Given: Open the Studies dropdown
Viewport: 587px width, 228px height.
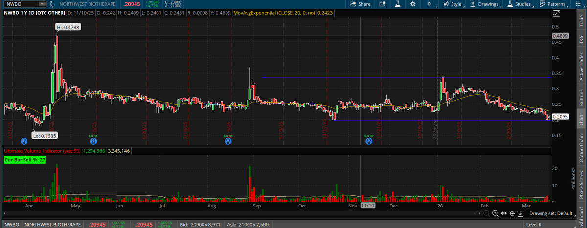Looking at the screenshot, I should click(519, 4).
